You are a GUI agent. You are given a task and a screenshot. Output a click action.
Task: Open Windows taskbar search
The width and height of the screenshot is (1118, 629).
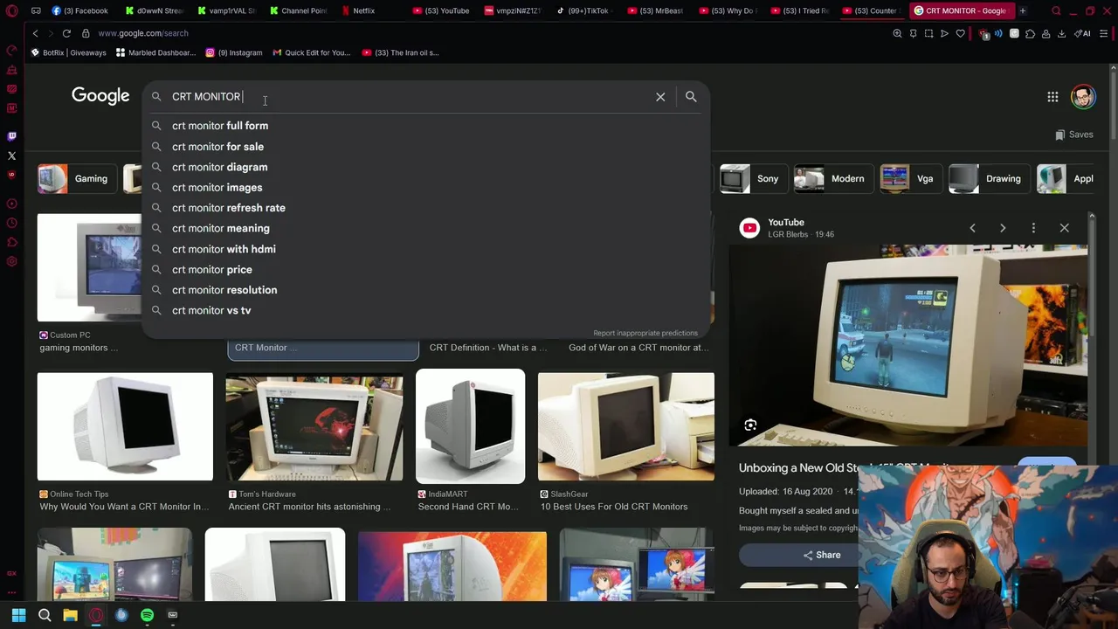tap(45, 615)
